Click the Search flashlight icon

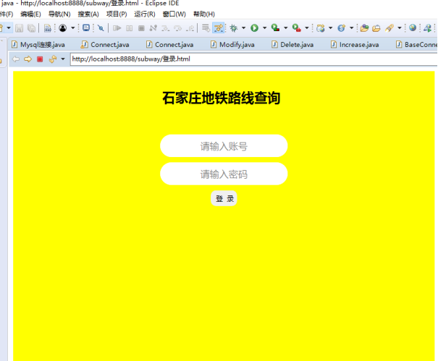click(x=389, y=28)
